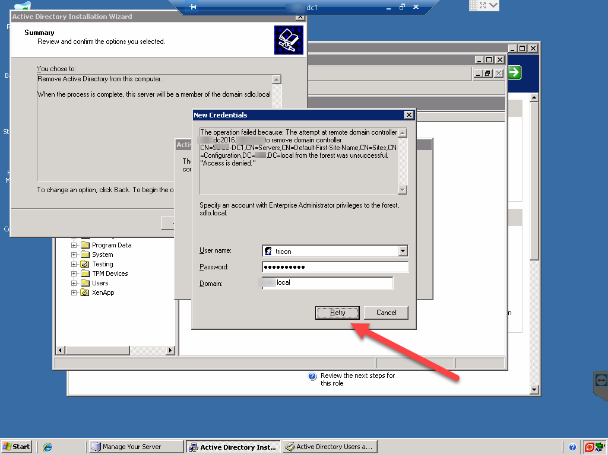The image size is (608, 455).
Task: Click the fullscreen toggle icon at top
Action: pos(483,5)
